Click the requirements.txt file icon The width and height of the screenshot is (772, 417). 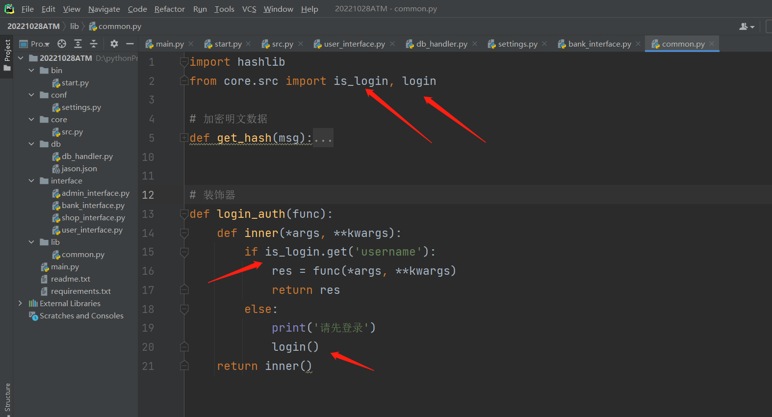coord(44,291)
